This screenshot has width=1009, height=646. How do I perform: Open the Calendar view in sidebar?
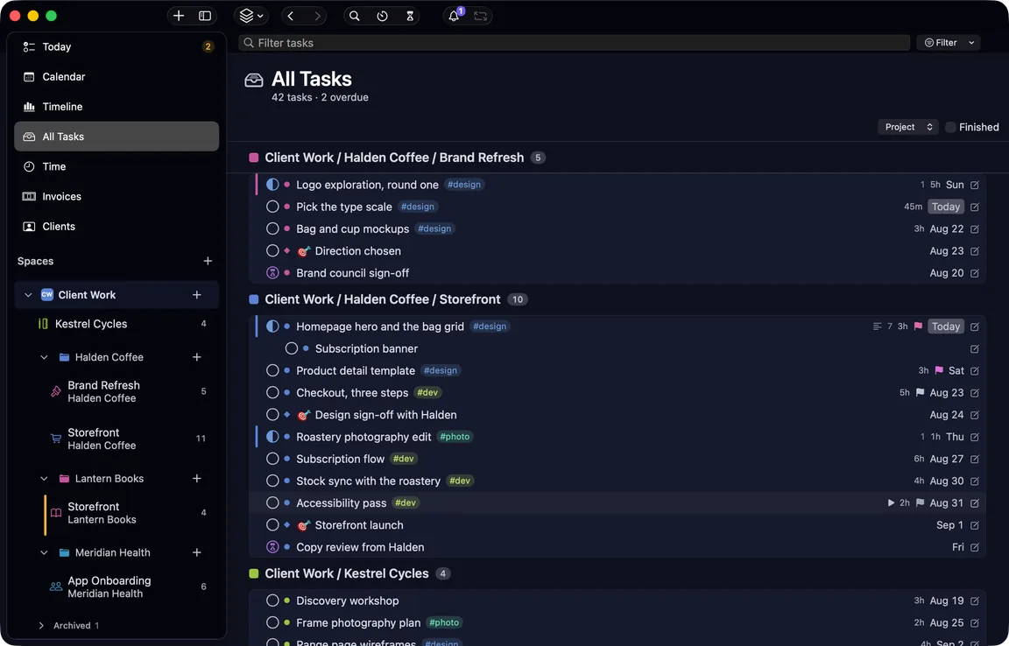[116, 76]
